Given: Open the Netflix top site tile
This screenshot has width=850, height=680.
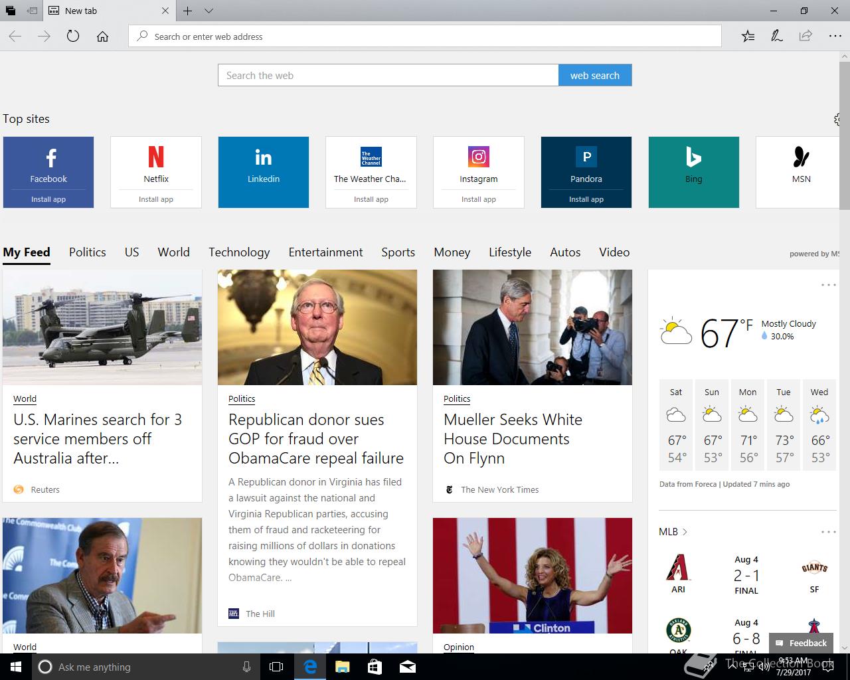Looking at the screenshot, I should tap(156, 172).
